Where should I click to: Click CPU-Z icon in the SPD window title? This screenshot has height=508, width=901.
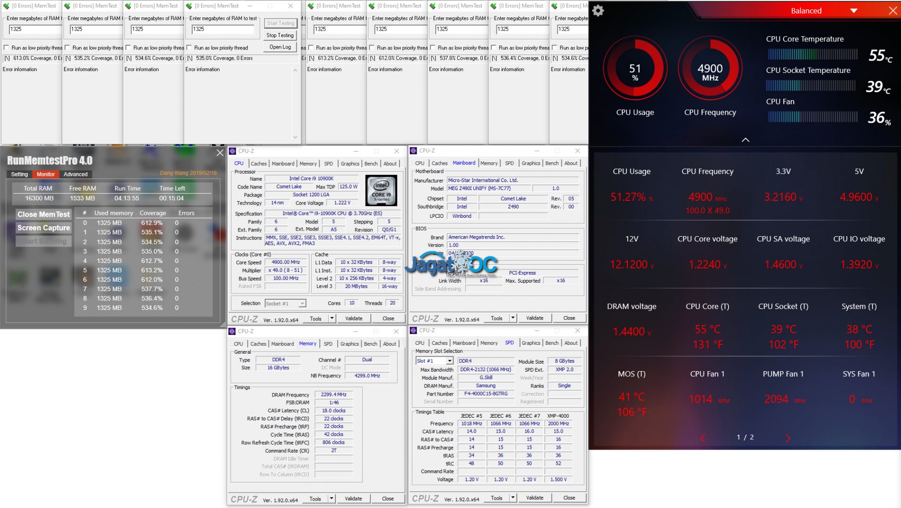(414, 330)
